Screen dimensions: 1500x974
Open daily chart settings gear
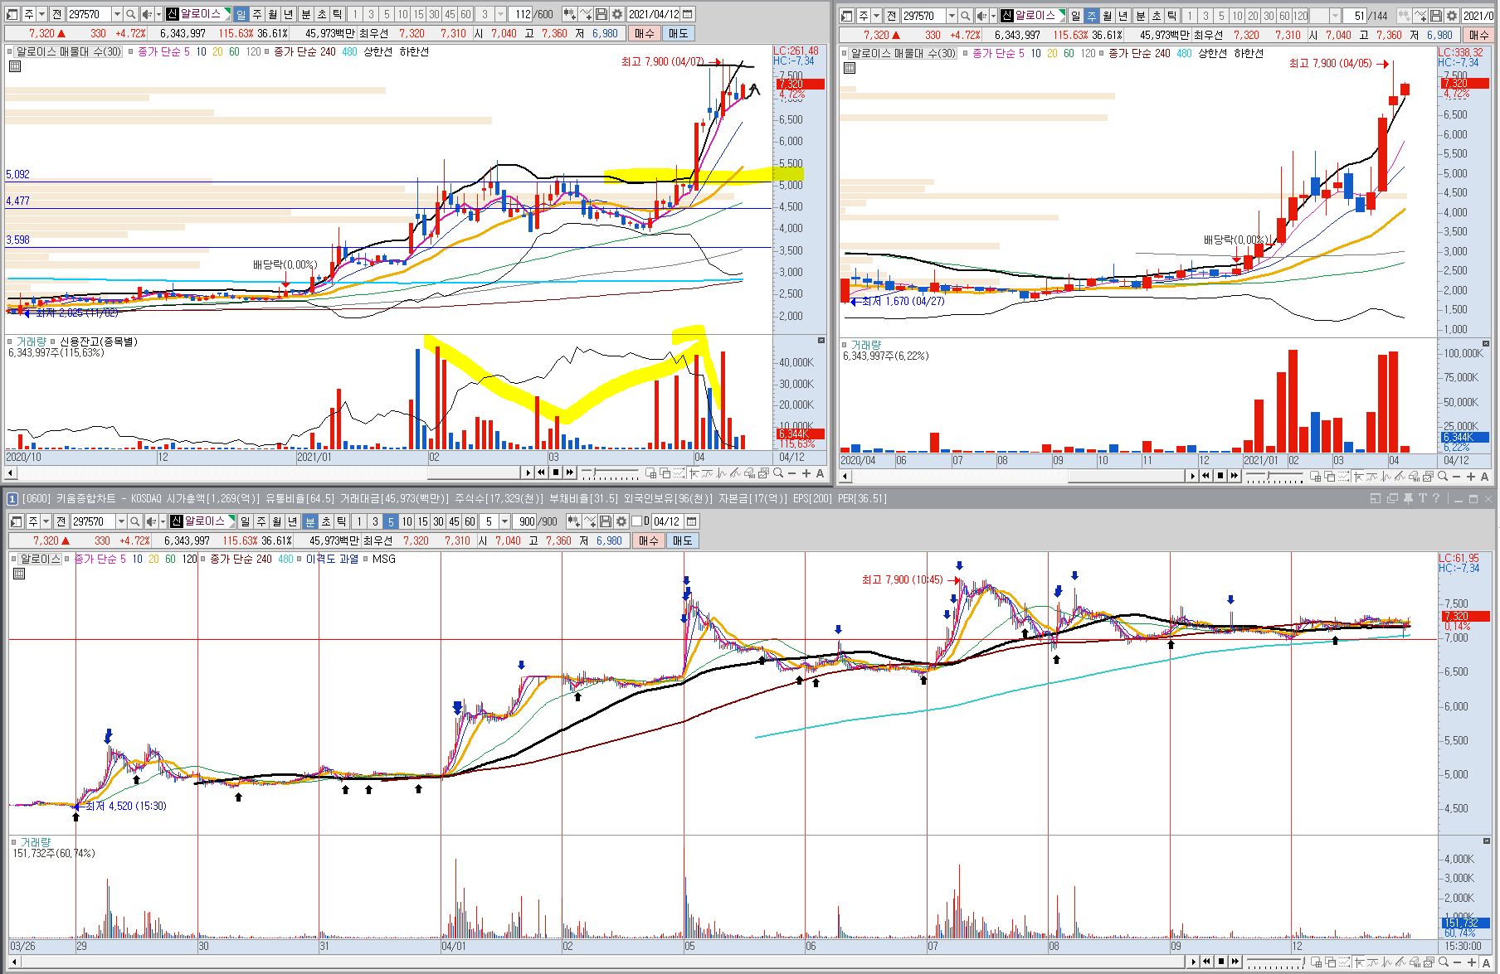[617, 14]
